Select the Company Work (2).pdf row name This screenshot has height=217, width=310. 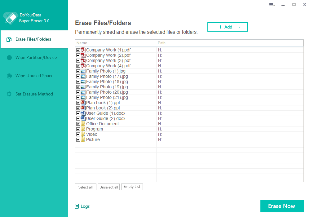pyautogui.click(x=108, y=55)
